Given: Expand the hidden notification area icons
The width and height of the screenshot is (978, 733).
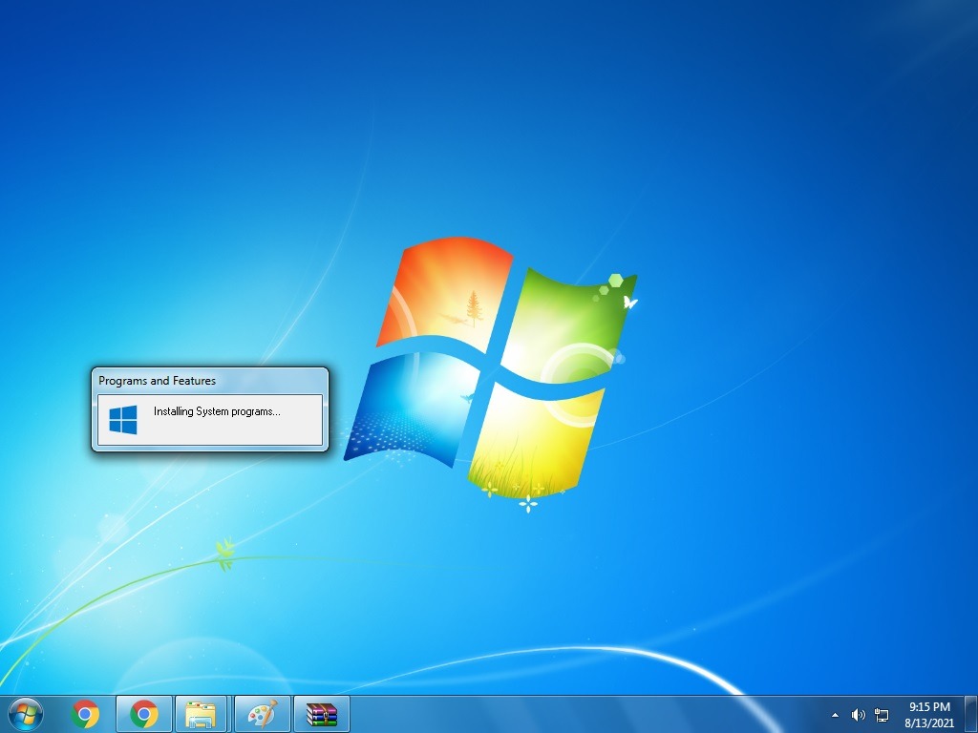Looking at the screenshot, I should 834,715.
